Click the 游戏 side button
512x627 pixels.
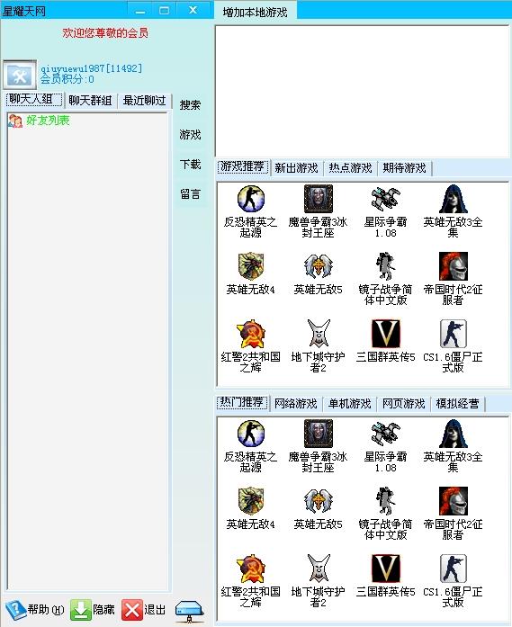point(190,135)
